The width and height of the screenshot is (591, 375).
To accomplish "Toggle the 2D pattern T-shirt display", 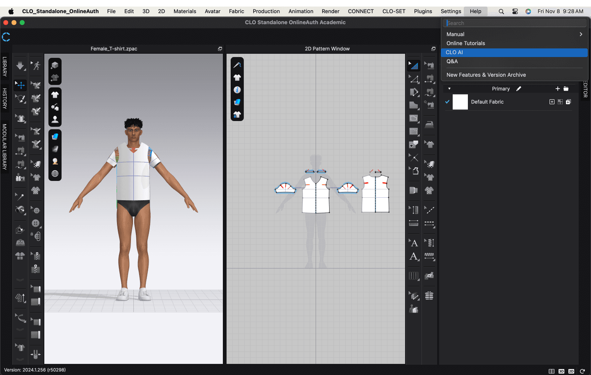I will point(237,77).
